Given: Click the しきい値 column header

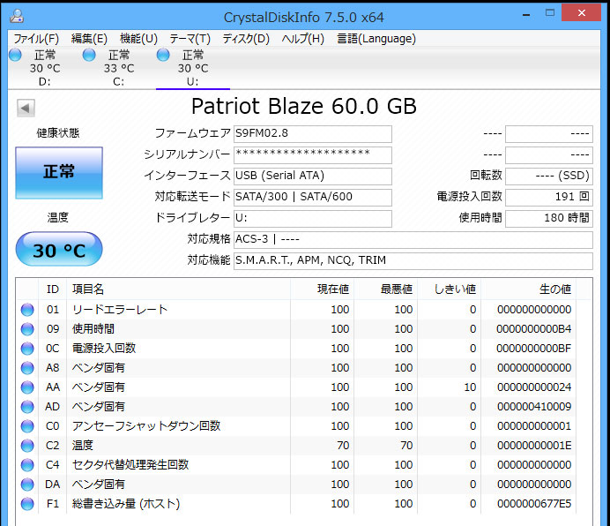Looking at the screenshot, I should 449,289.
